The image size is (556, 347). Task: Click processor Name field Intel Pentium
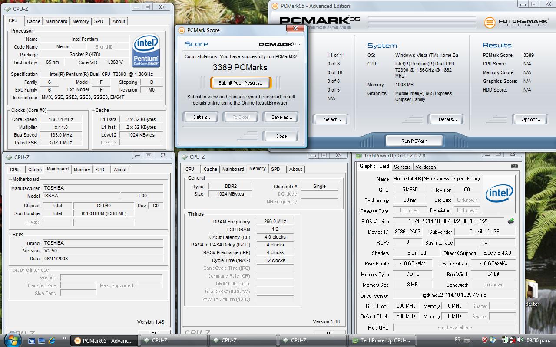pos(85,39)
